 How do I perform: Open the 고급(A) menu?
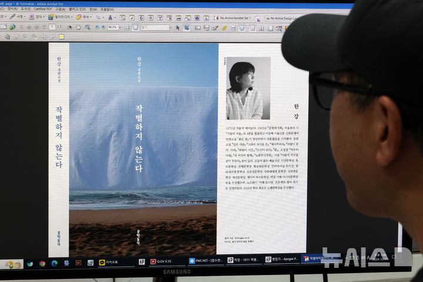pos(61,9)
